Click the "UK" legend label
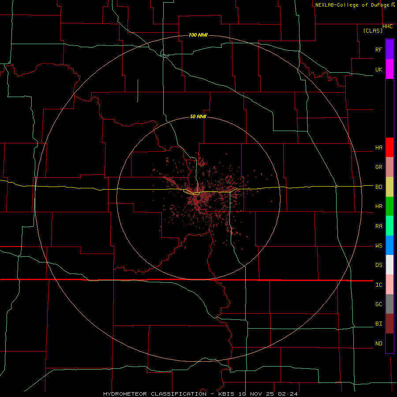 coord(379,69)
